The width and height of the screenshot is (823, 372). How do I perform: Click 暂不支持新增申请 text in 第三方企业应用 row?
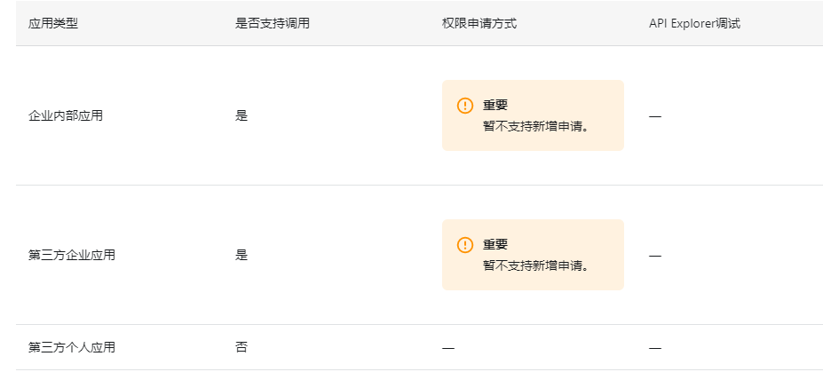click(x=536, y=265)
